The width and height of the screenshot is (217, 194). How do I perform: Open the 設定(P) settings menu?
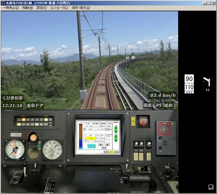click(x=42, y=8)
